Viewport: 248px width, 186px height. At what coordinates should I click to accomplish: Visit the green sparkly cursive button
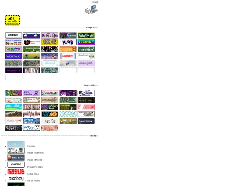click(86, 49)
